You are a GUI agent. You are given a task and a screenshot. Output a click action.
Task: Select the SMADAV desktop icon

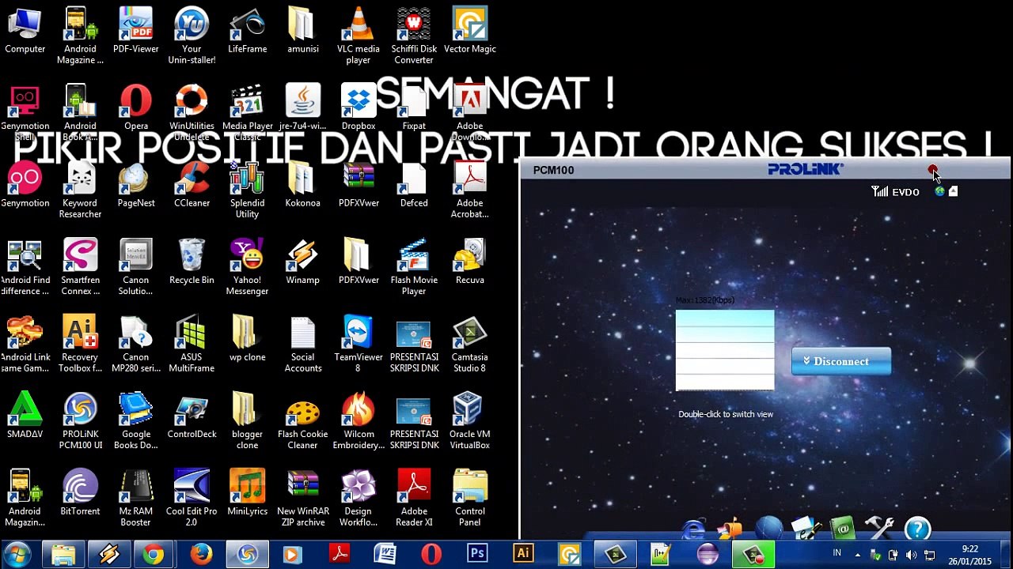(x=25, y=416)
